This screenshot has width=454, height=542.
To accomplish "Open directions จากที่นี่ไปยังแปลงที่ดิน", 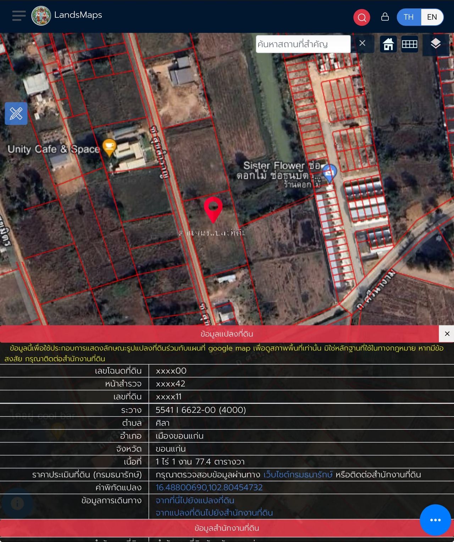I will pyautogui.click(x=195, y=500).
